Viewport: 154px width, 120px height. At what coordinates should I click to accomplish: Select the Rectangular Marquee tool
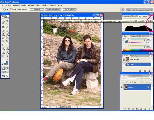click(x=3, y=20)
